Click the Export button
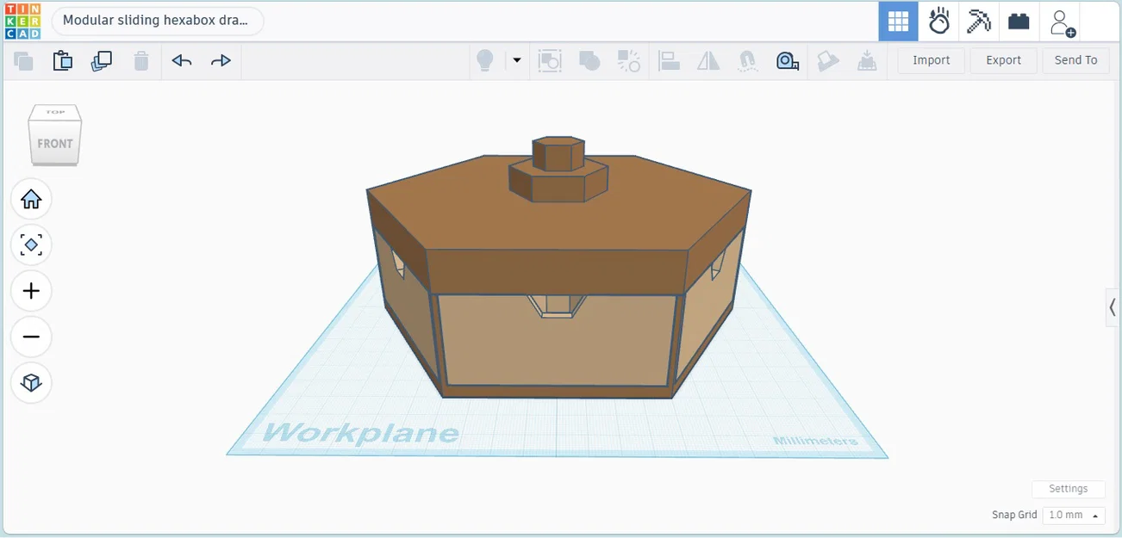Viewport: 1122px width, 538px height. pyautogui.click(x=1003, y=60)
